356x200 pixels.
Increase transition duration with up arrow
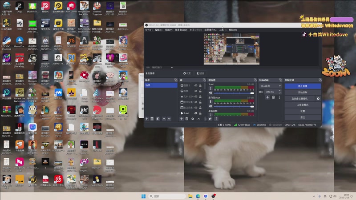coord(280,91)
